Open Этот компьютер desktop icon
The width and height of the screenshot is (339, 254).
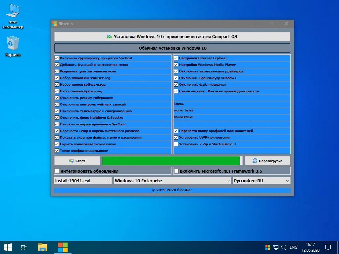(13, 16)
